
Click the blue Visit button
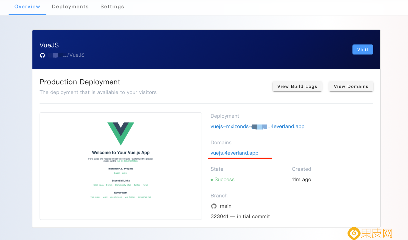point(363,50)
